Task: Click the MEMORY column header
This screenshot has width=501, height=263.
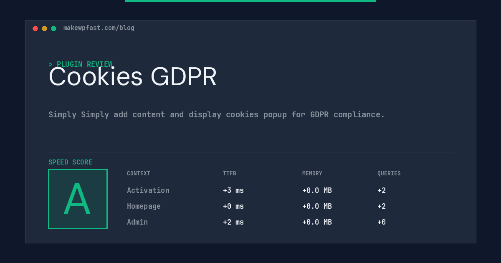Action: coord(312,174)
